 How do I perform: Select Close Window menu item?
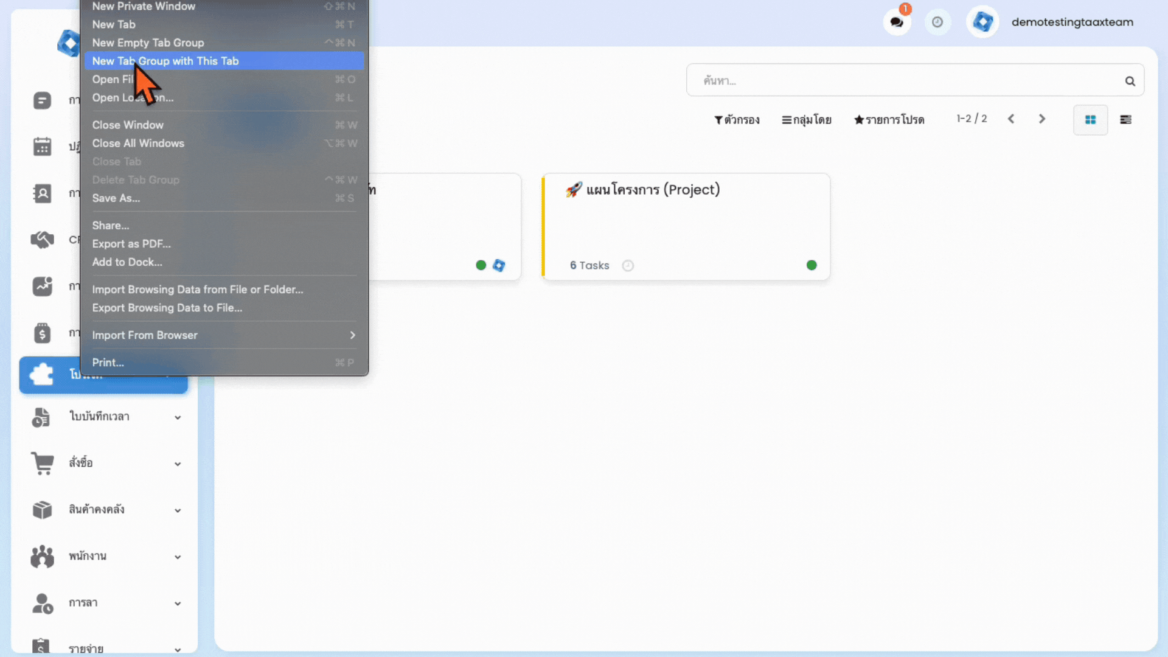coord(224,125)
